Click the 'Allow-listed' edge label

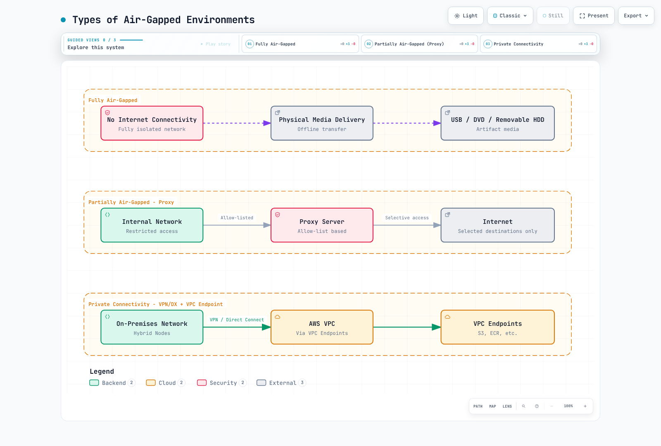point(237,218)
